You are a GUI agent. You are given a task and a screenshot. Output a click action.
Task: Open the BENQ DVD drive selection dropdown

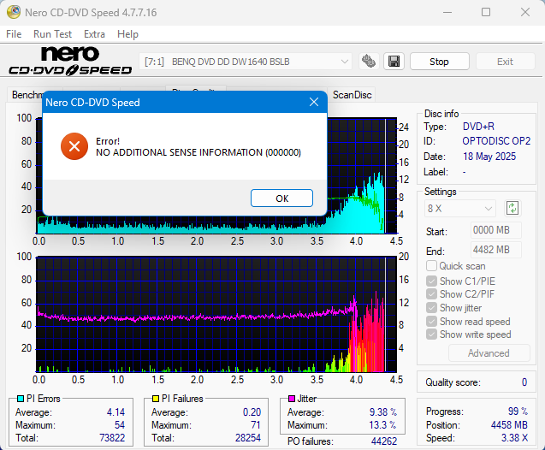246,62
